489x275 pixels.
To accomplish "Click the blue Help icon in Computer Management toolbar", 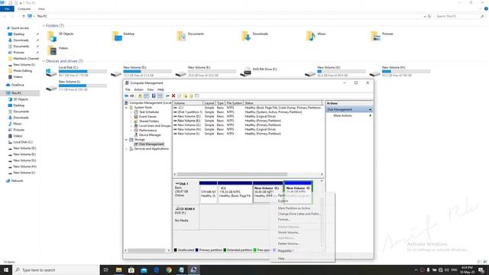I will pyautogui.click(x=154, y=96).
